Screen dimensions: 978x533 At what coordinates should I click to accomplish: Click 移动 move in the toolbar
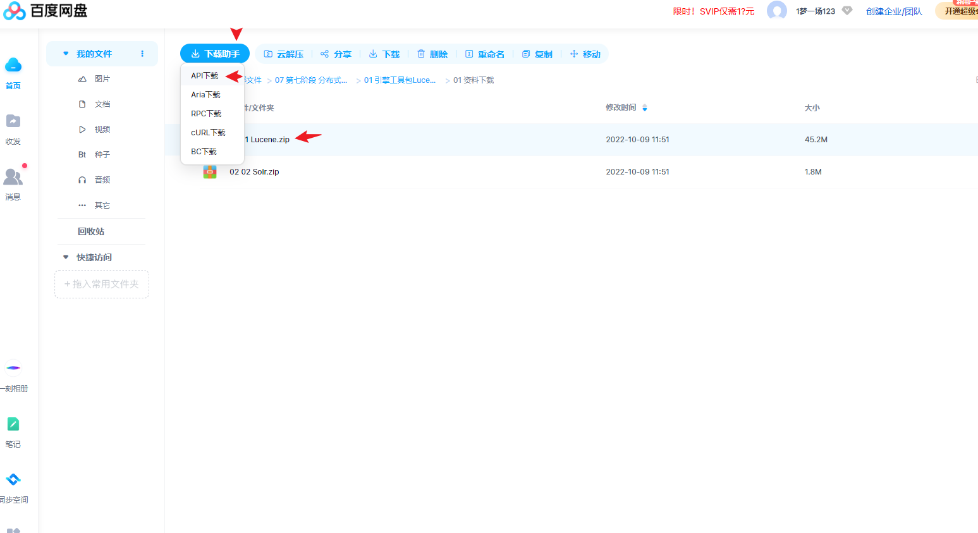point(585,54)
